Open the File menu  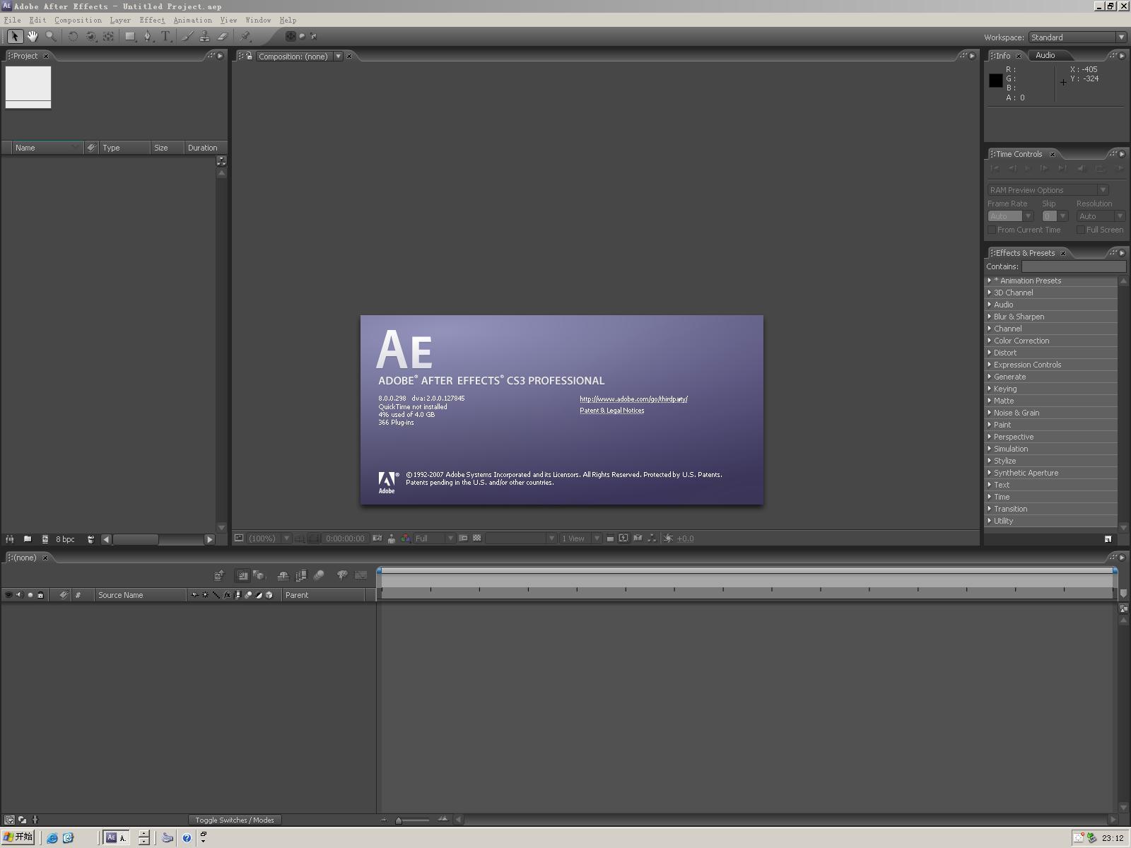(12, 20)
